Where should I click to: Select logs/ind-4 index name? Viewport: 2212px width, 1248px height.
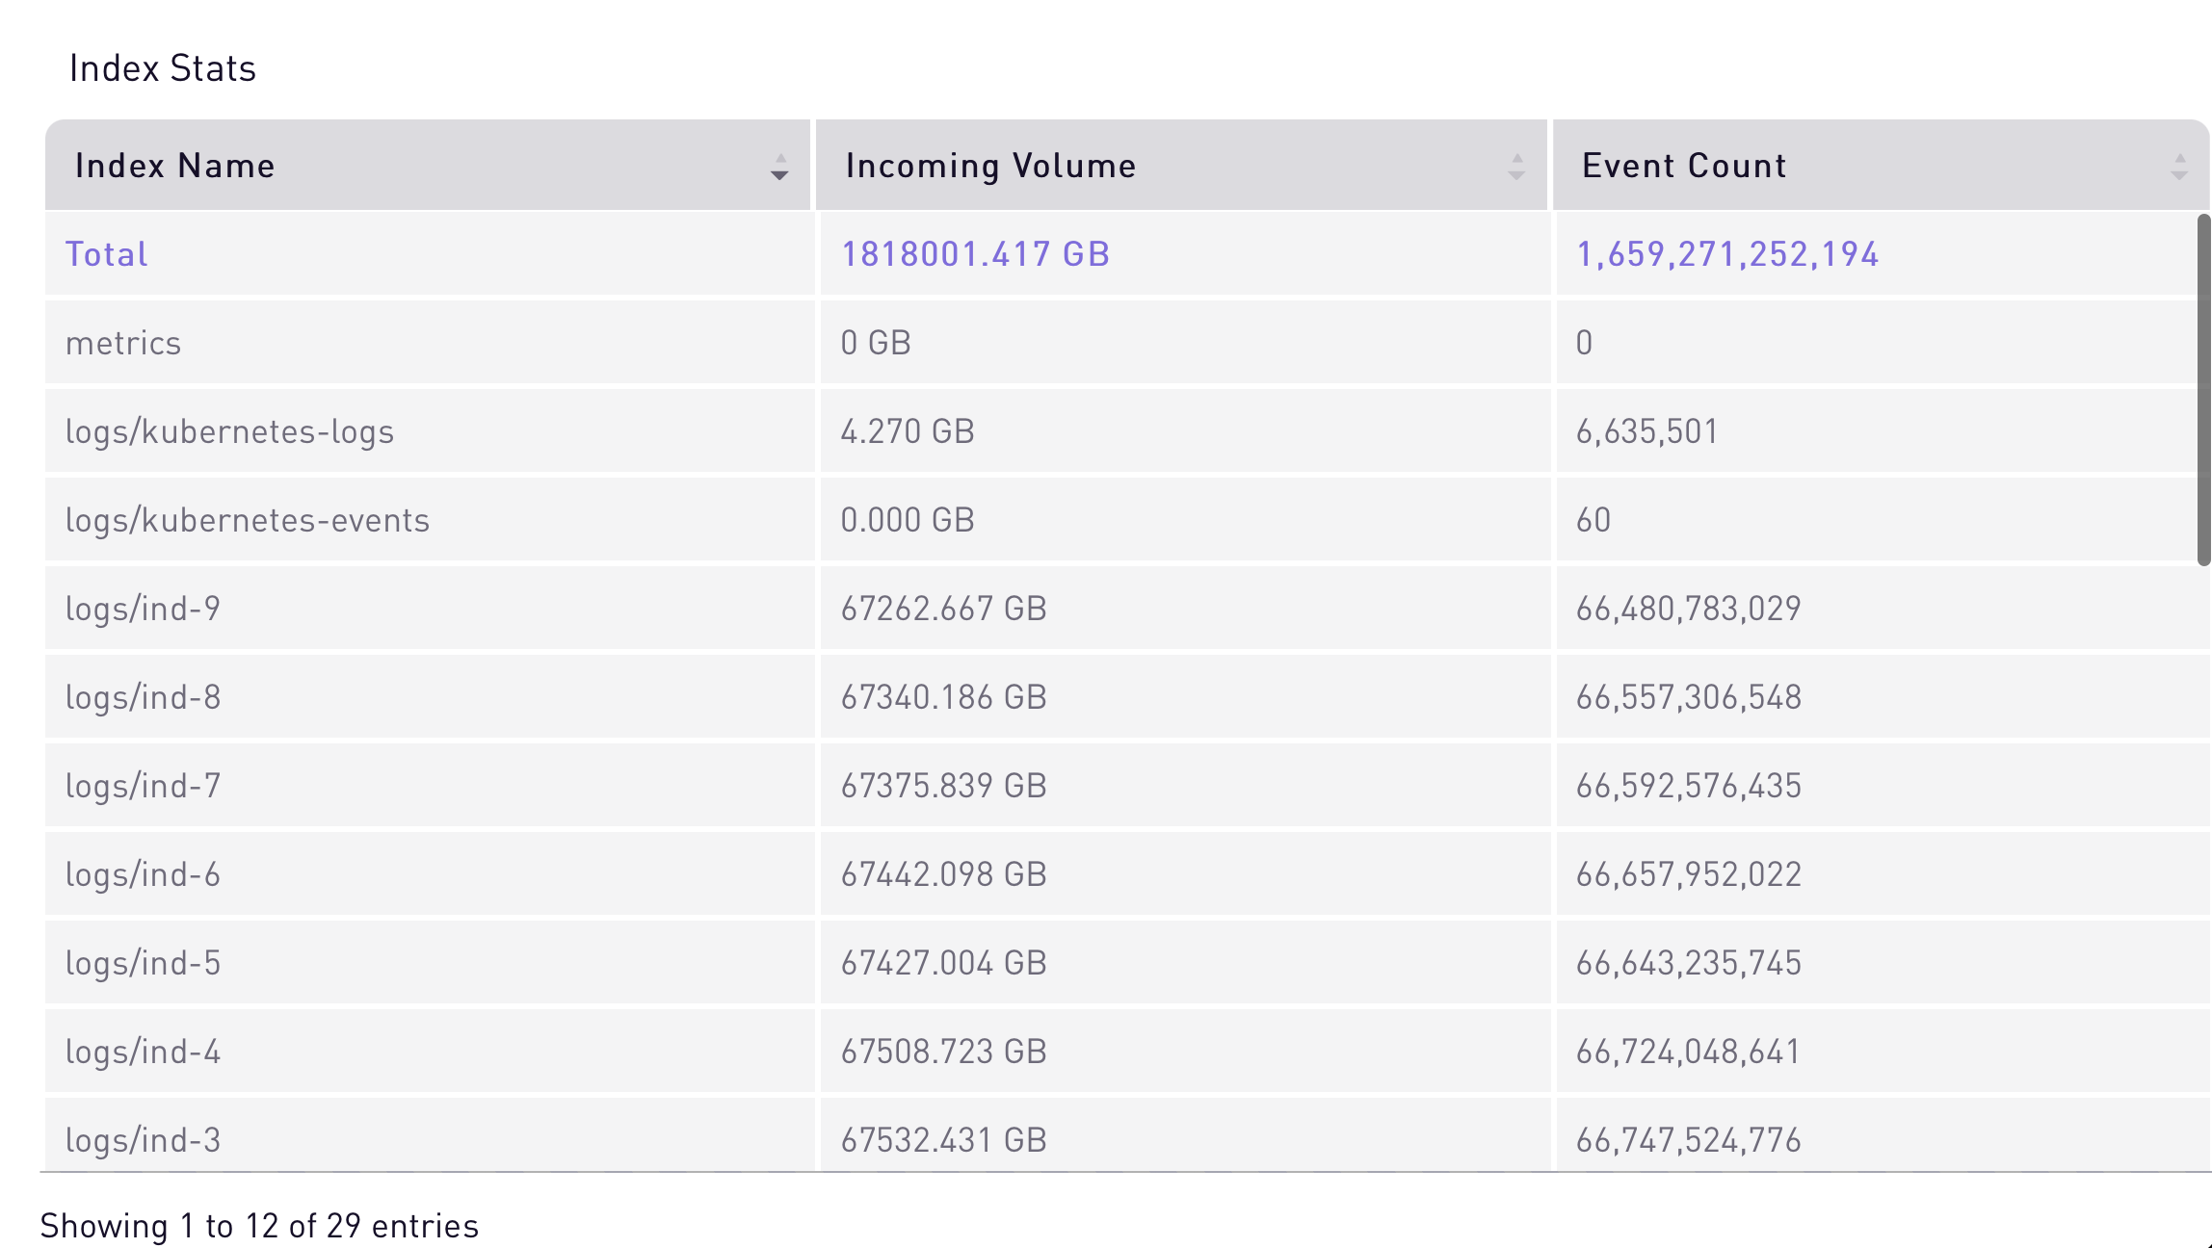click(x=143, y=1052)
